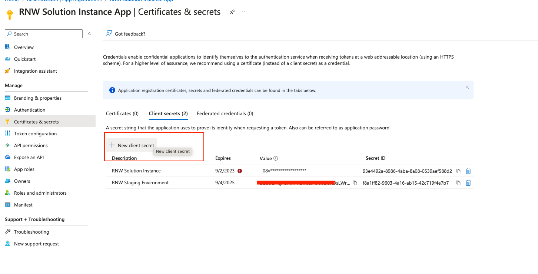Click secret ID 93e4492a-8986-4aba-8a08-0539aef588d2
The height and width of the screenshot is (274, 538).
(407, 171)
